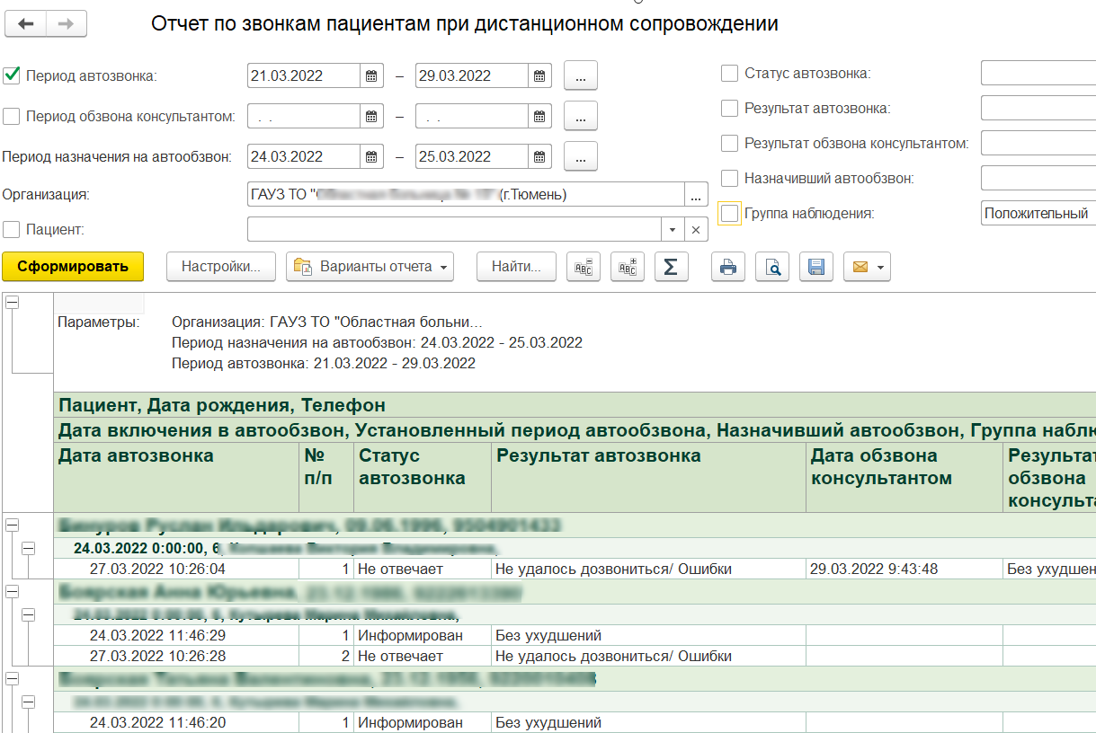Click the sum (sigma) toolbar icon
The width and height of the screenshot is (1096, 733).
(x=670, y=267)
